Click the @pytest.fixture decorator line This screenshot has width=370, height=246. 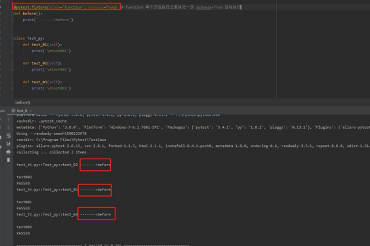click(65, 7)
